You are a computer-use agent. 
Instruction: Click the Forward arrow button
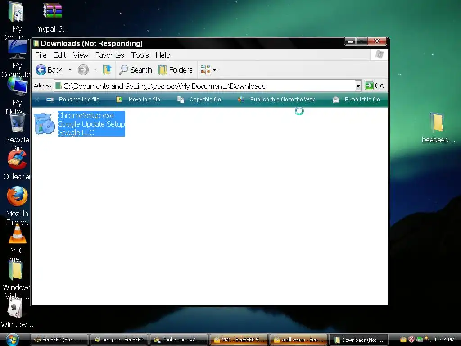click(x=83, y=70)
